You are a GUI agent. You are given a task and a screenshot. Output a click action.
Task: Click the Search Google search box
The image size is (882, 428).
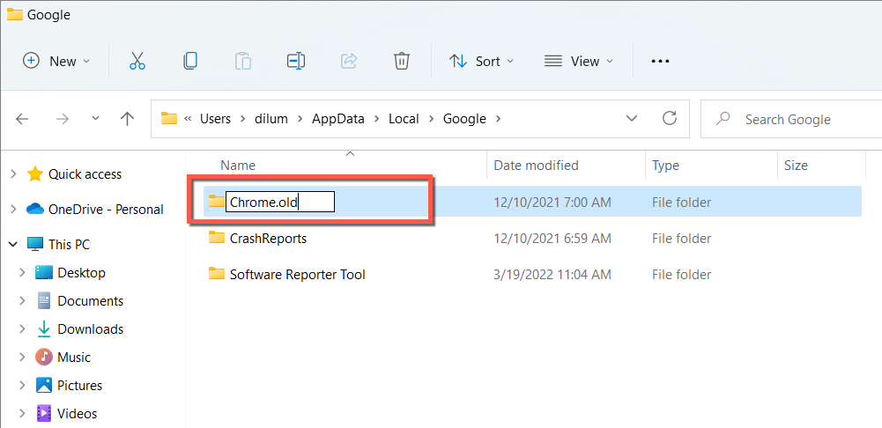click(x=793, y=119)
